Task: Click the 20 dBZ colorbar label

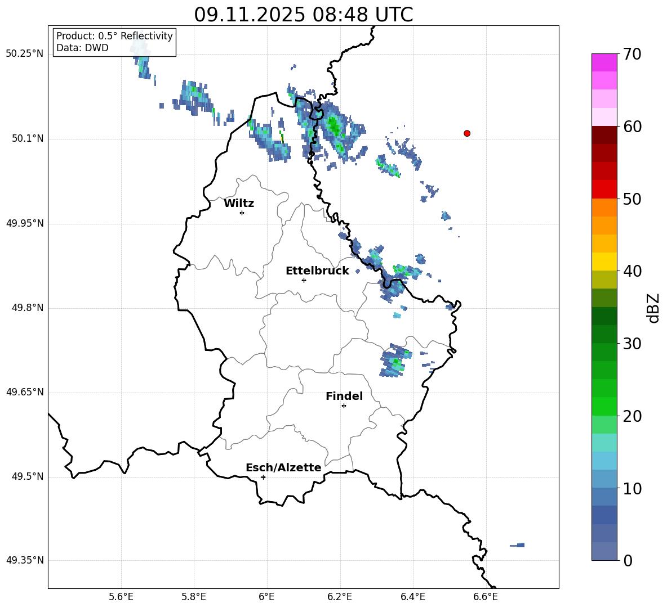Action: [632, 416]
